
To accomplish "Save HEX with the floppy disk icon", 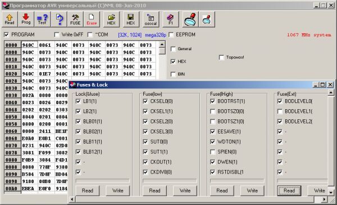I will (x=131, y=19).
